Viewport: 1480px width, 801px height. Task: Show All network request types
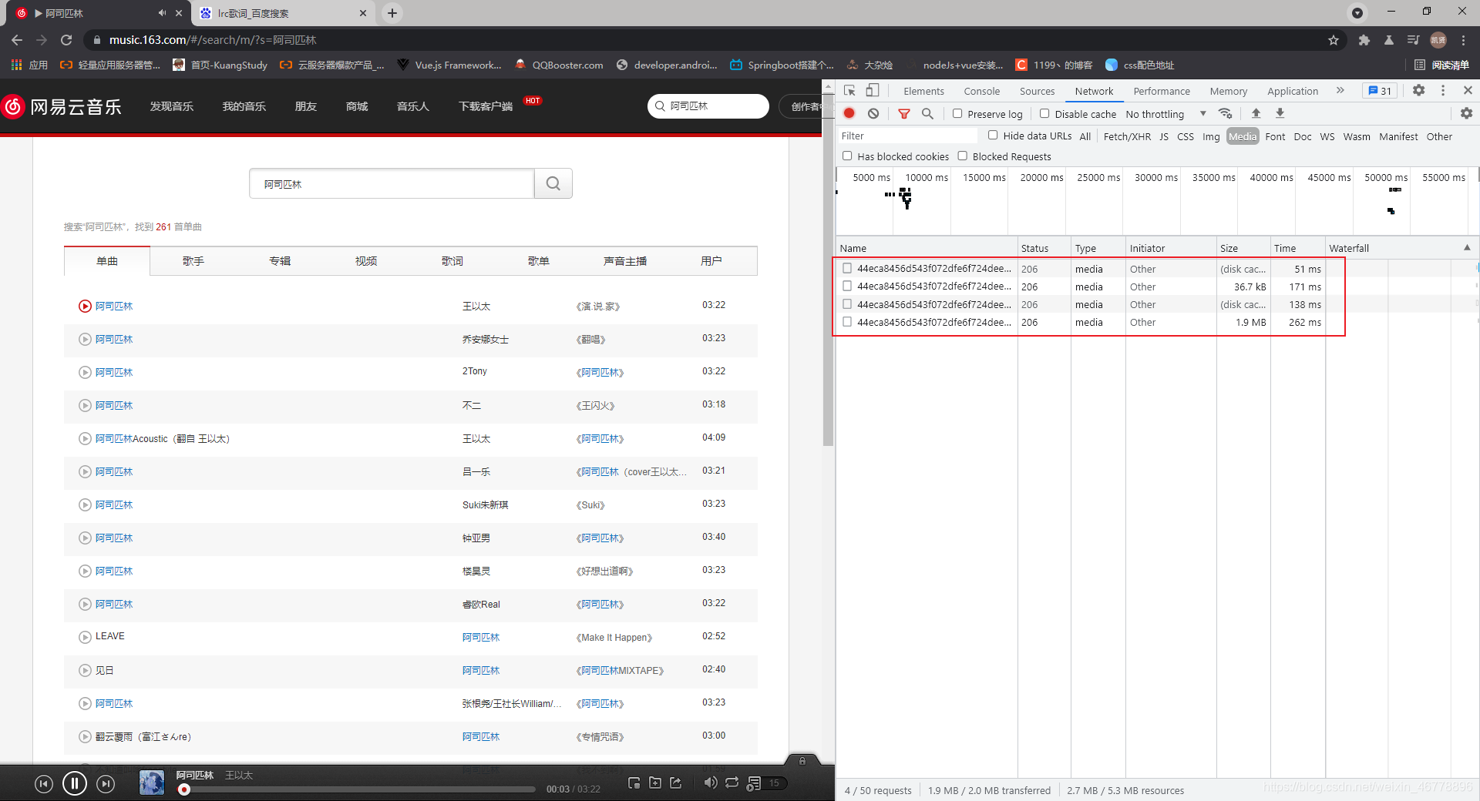1085,136
